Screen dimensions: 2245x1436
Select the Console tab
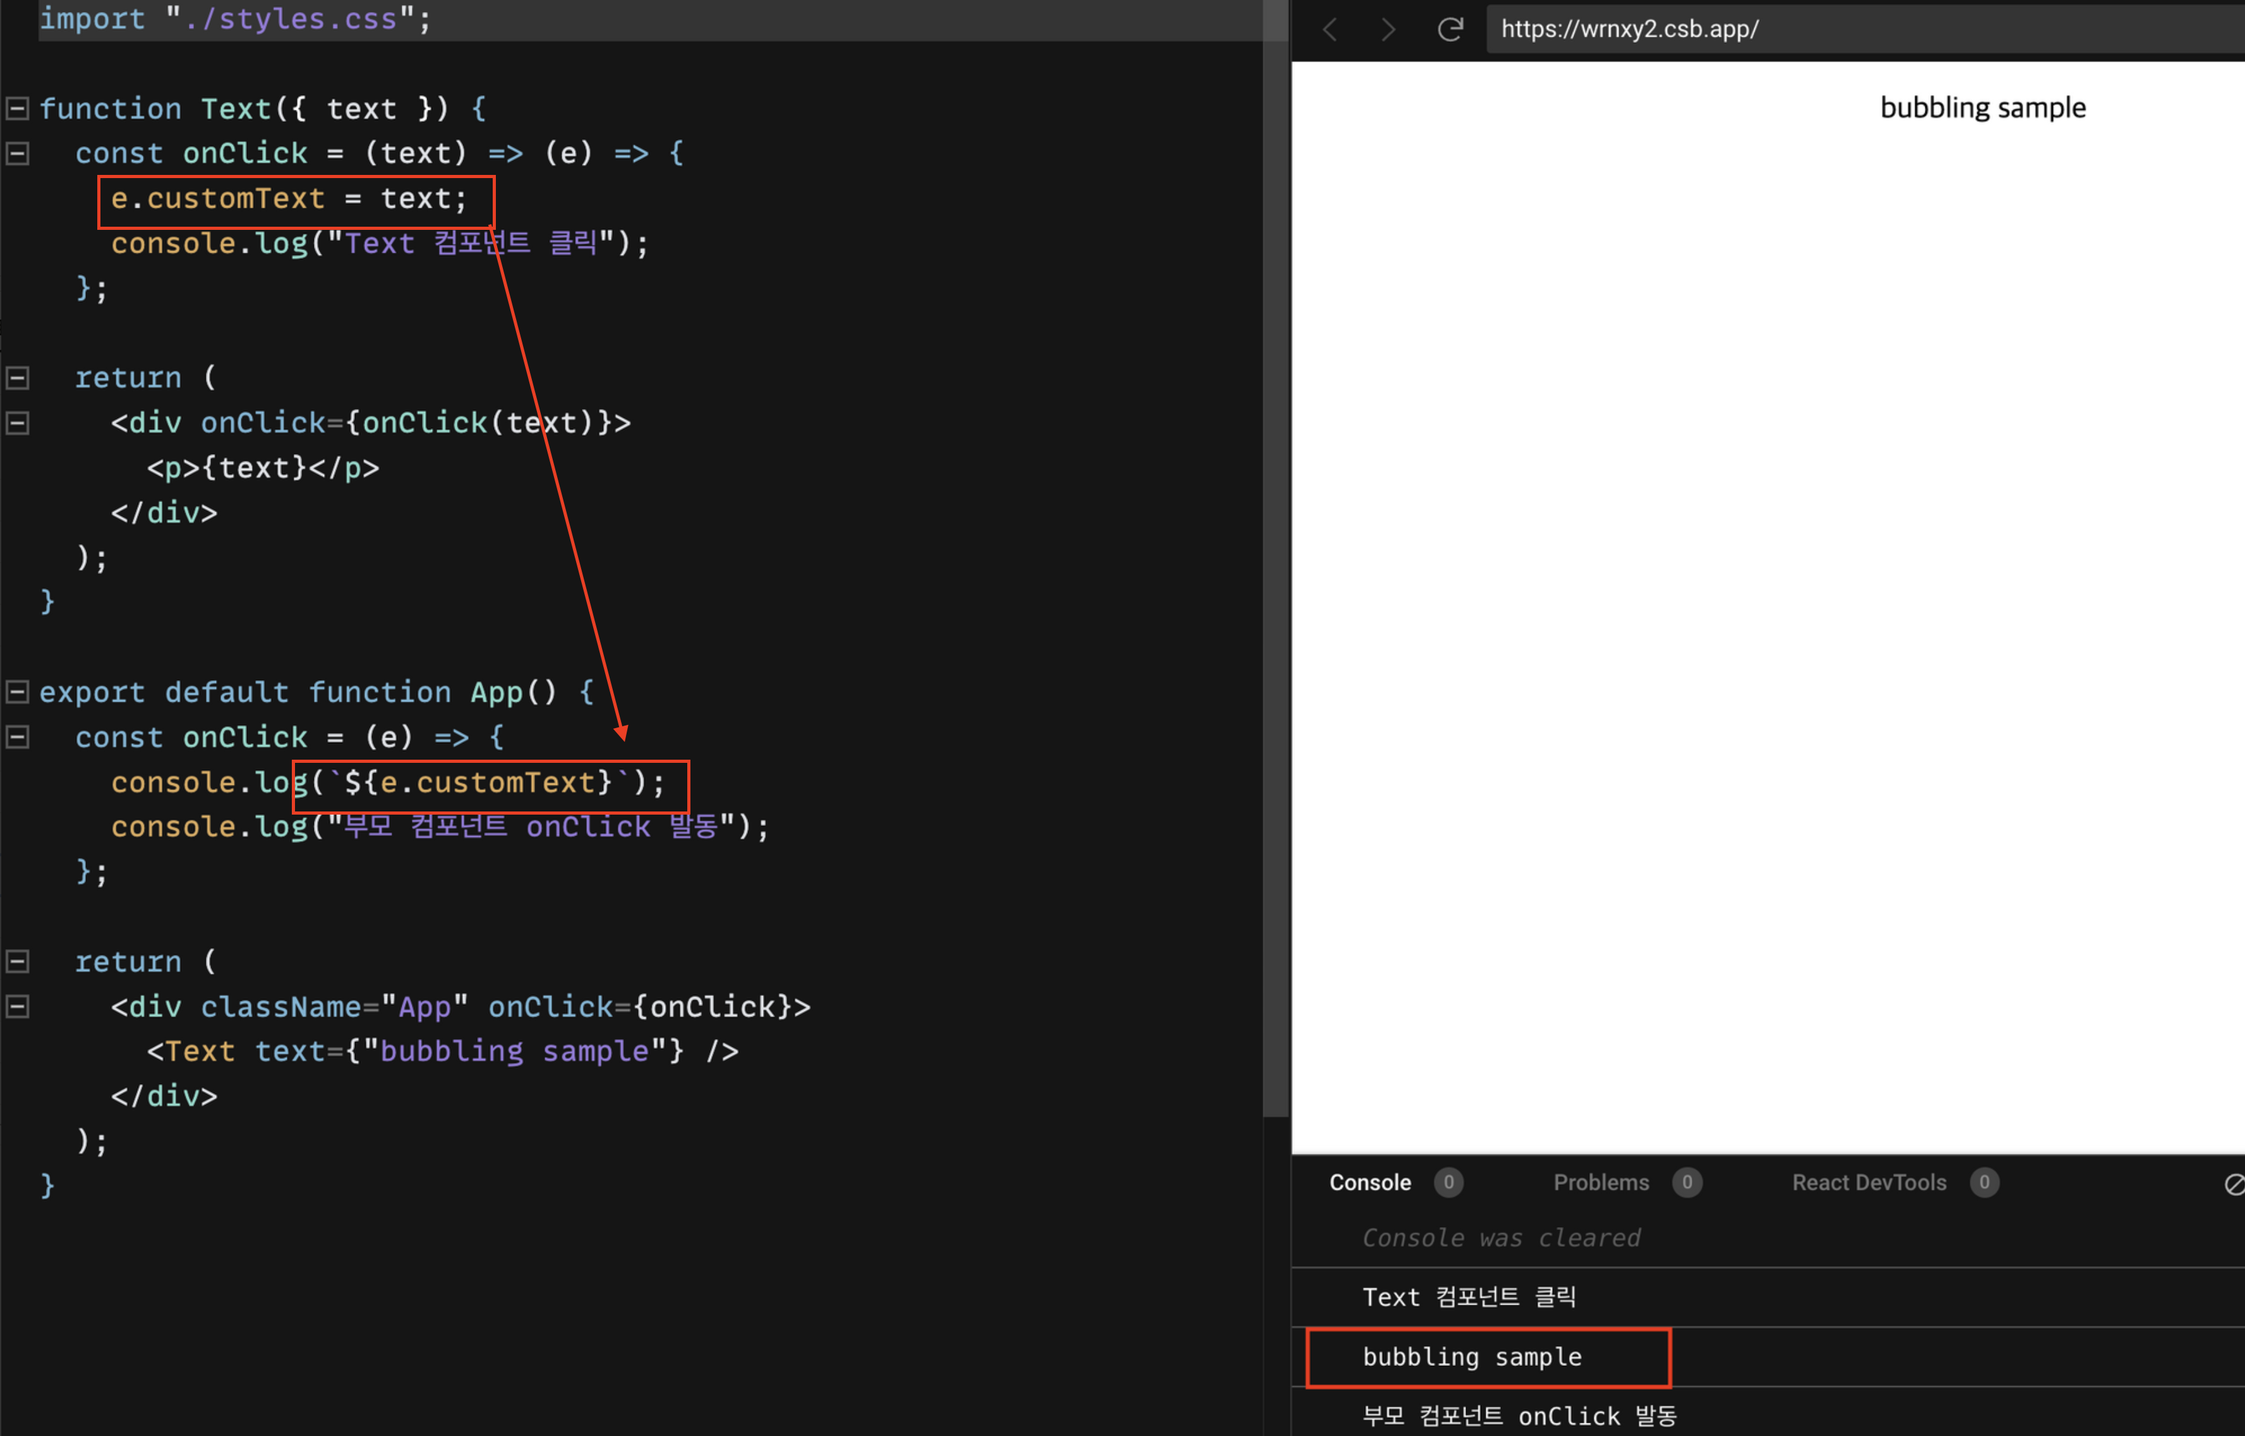(1369, 1182)
